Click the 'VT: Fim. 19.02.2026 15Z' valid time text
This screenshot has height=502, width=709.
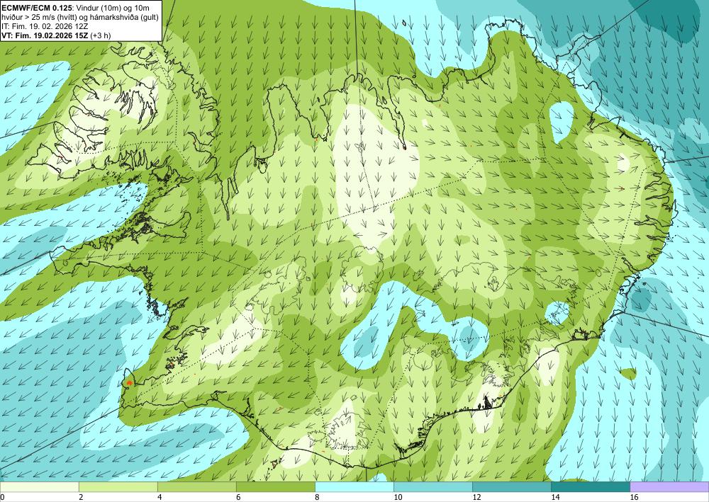(x=45, y=35)
